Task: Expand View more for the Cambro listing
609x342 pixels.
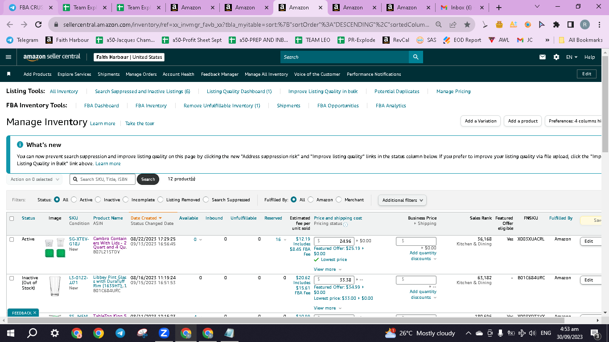Action: tap(328, 269)
